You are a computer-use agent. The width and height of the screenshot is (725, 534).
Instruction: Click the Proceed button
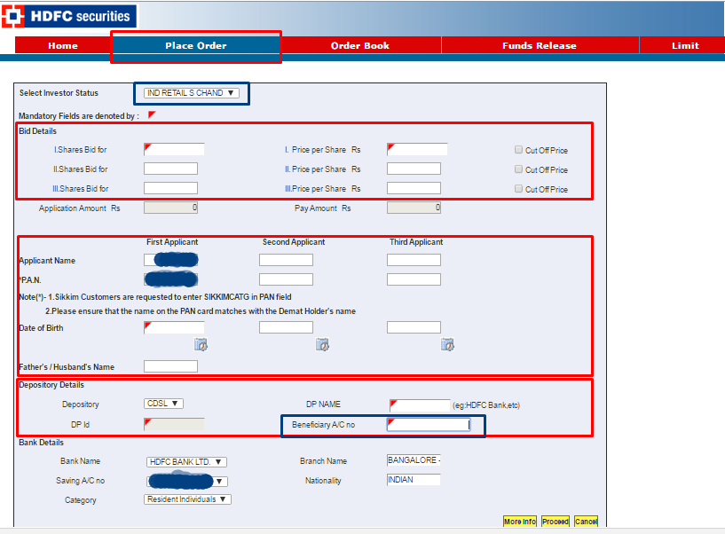[x=556, y=522]
